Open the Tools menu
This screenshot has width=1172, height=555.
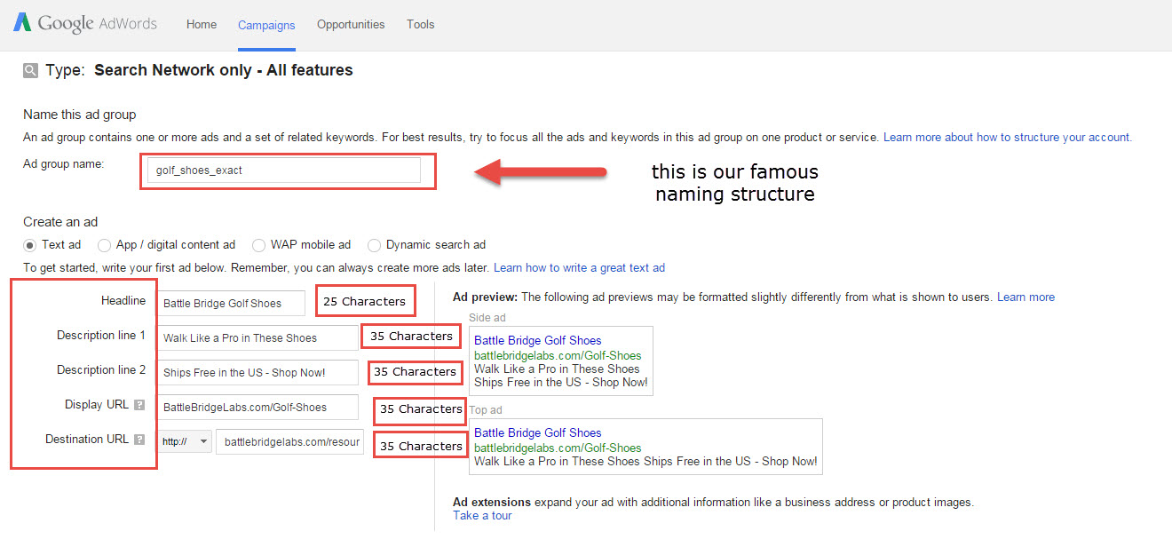420,24
